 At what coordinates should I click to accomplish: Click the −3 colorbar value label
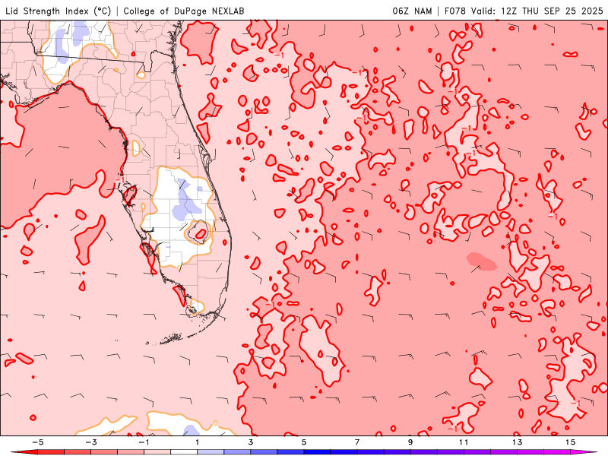90,442
